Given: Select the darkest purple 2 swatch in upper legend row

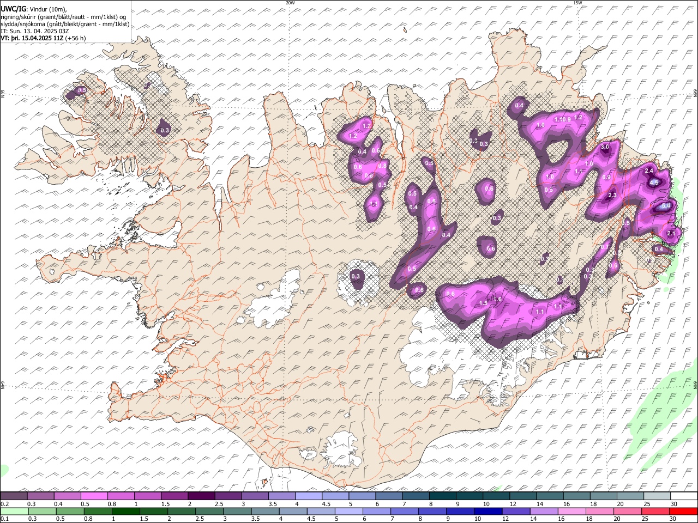Looking at the screenshot, I should [x=201, y=496].
